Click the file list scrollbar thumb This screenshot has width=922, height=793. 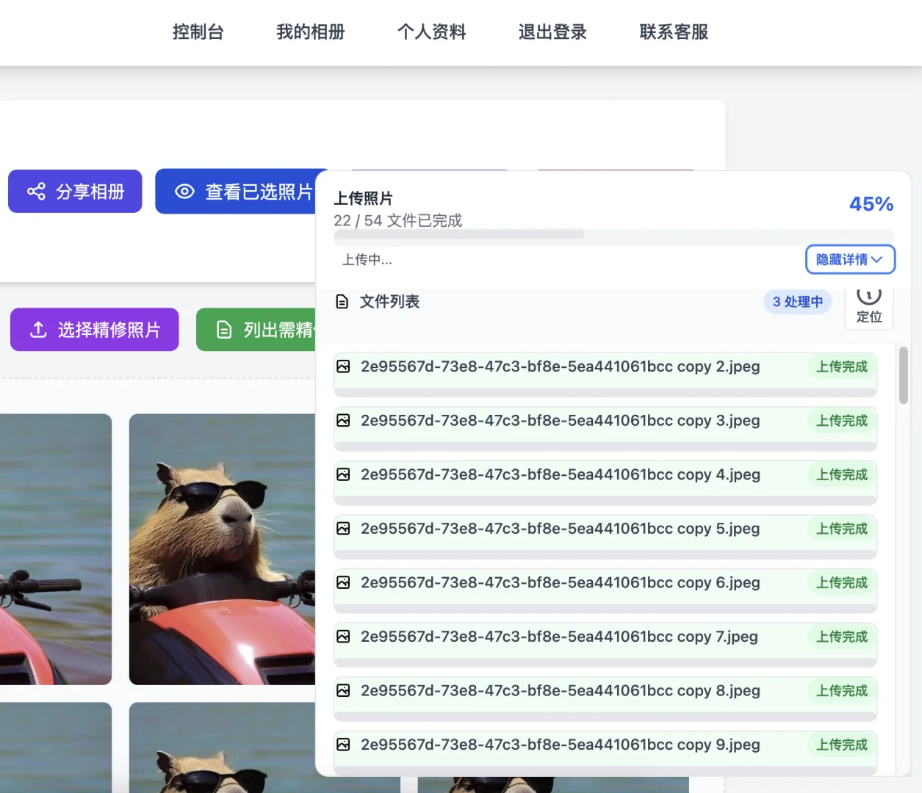[904, 376]
